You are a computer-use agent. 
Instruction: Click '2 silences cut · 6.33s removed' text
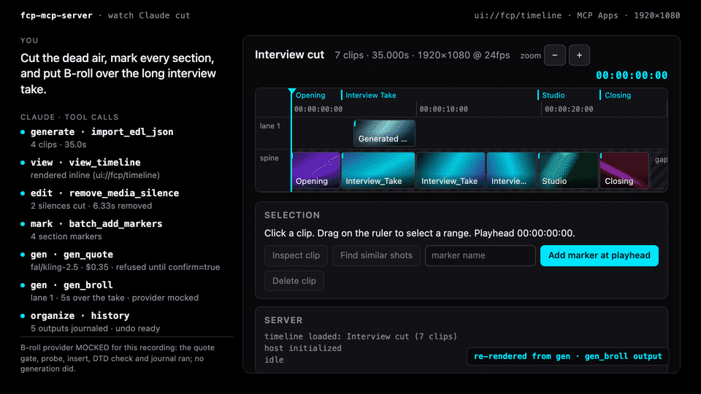coord(91,206)
